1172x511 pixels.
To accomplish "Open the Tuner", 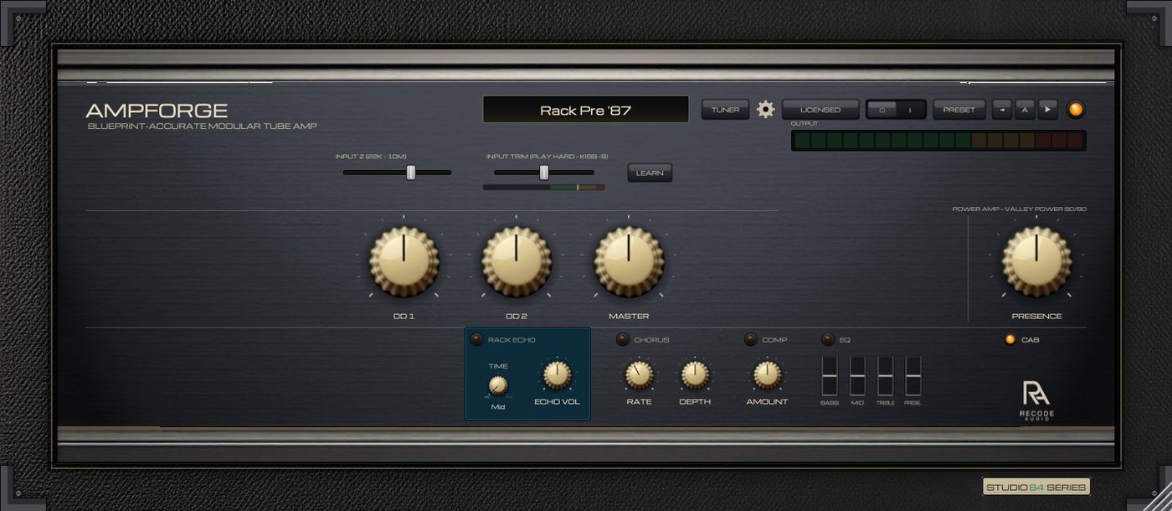I will (725, 110).
